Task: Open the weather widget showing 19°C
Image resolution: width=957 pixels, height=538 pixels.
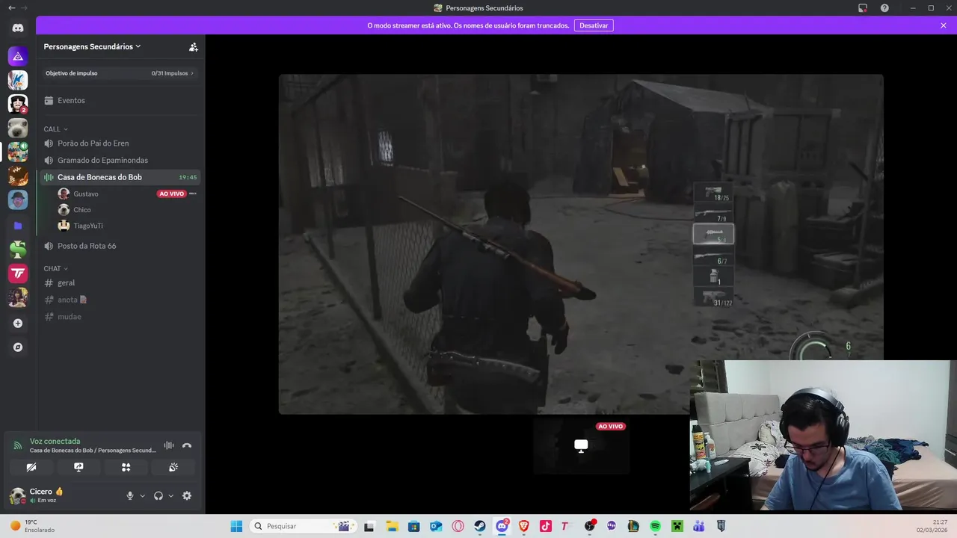Action: tap(33, 526)
